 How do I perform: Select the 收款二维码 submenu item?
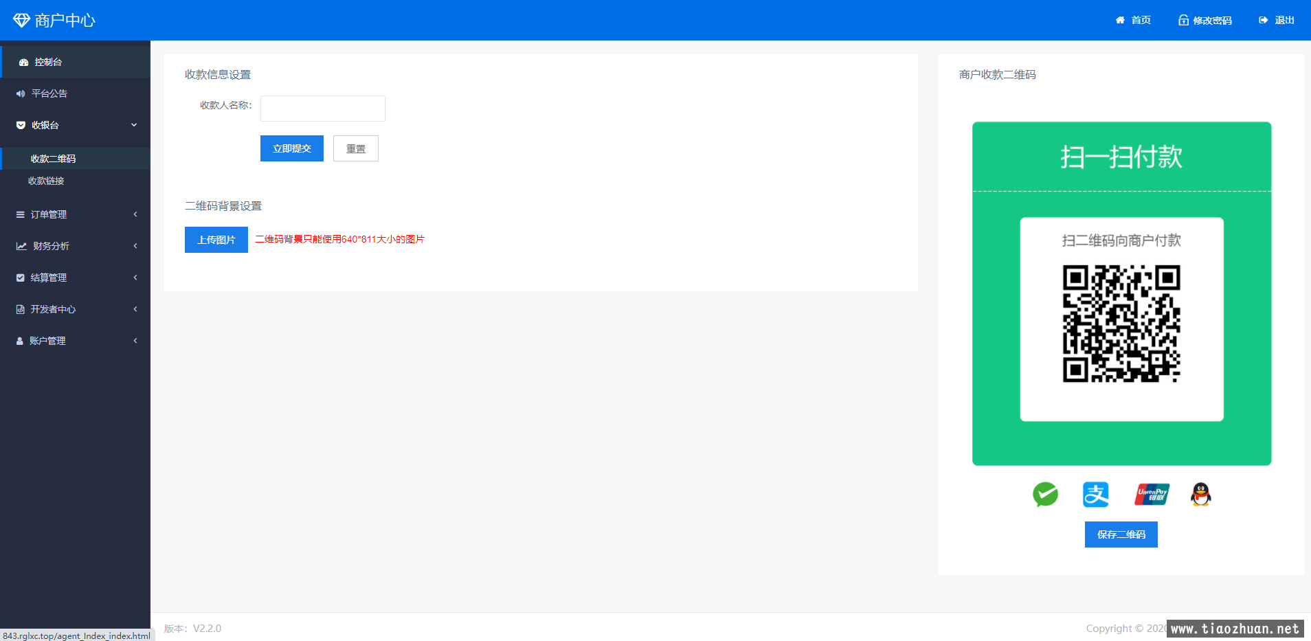coord(76,159)
